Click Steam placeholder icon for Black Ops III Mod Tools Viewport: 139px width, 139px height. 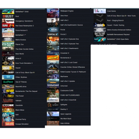point(100,16)
